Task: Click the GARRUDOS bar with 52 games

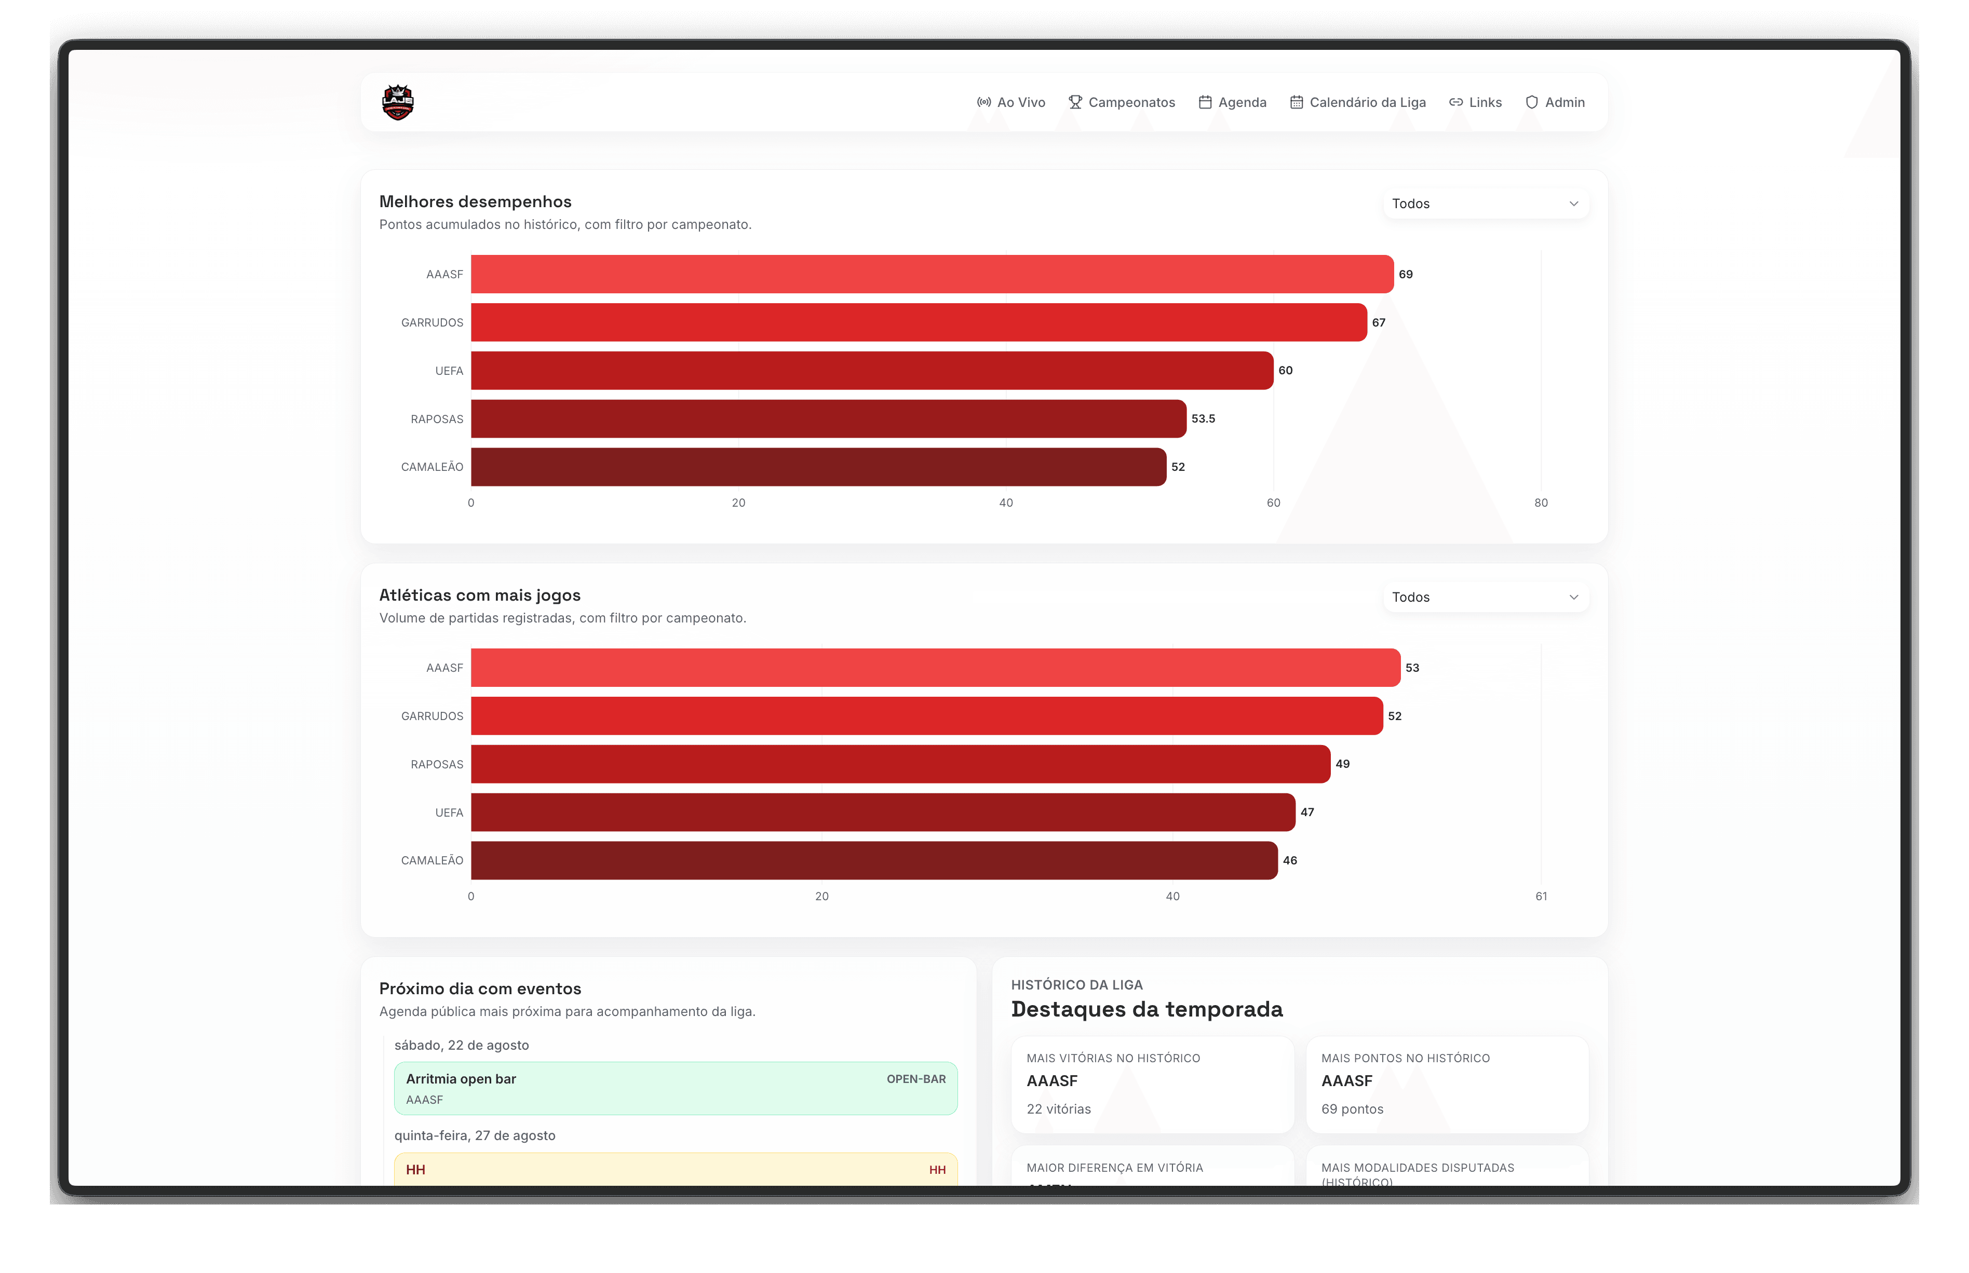Action: tap(927, 716)
